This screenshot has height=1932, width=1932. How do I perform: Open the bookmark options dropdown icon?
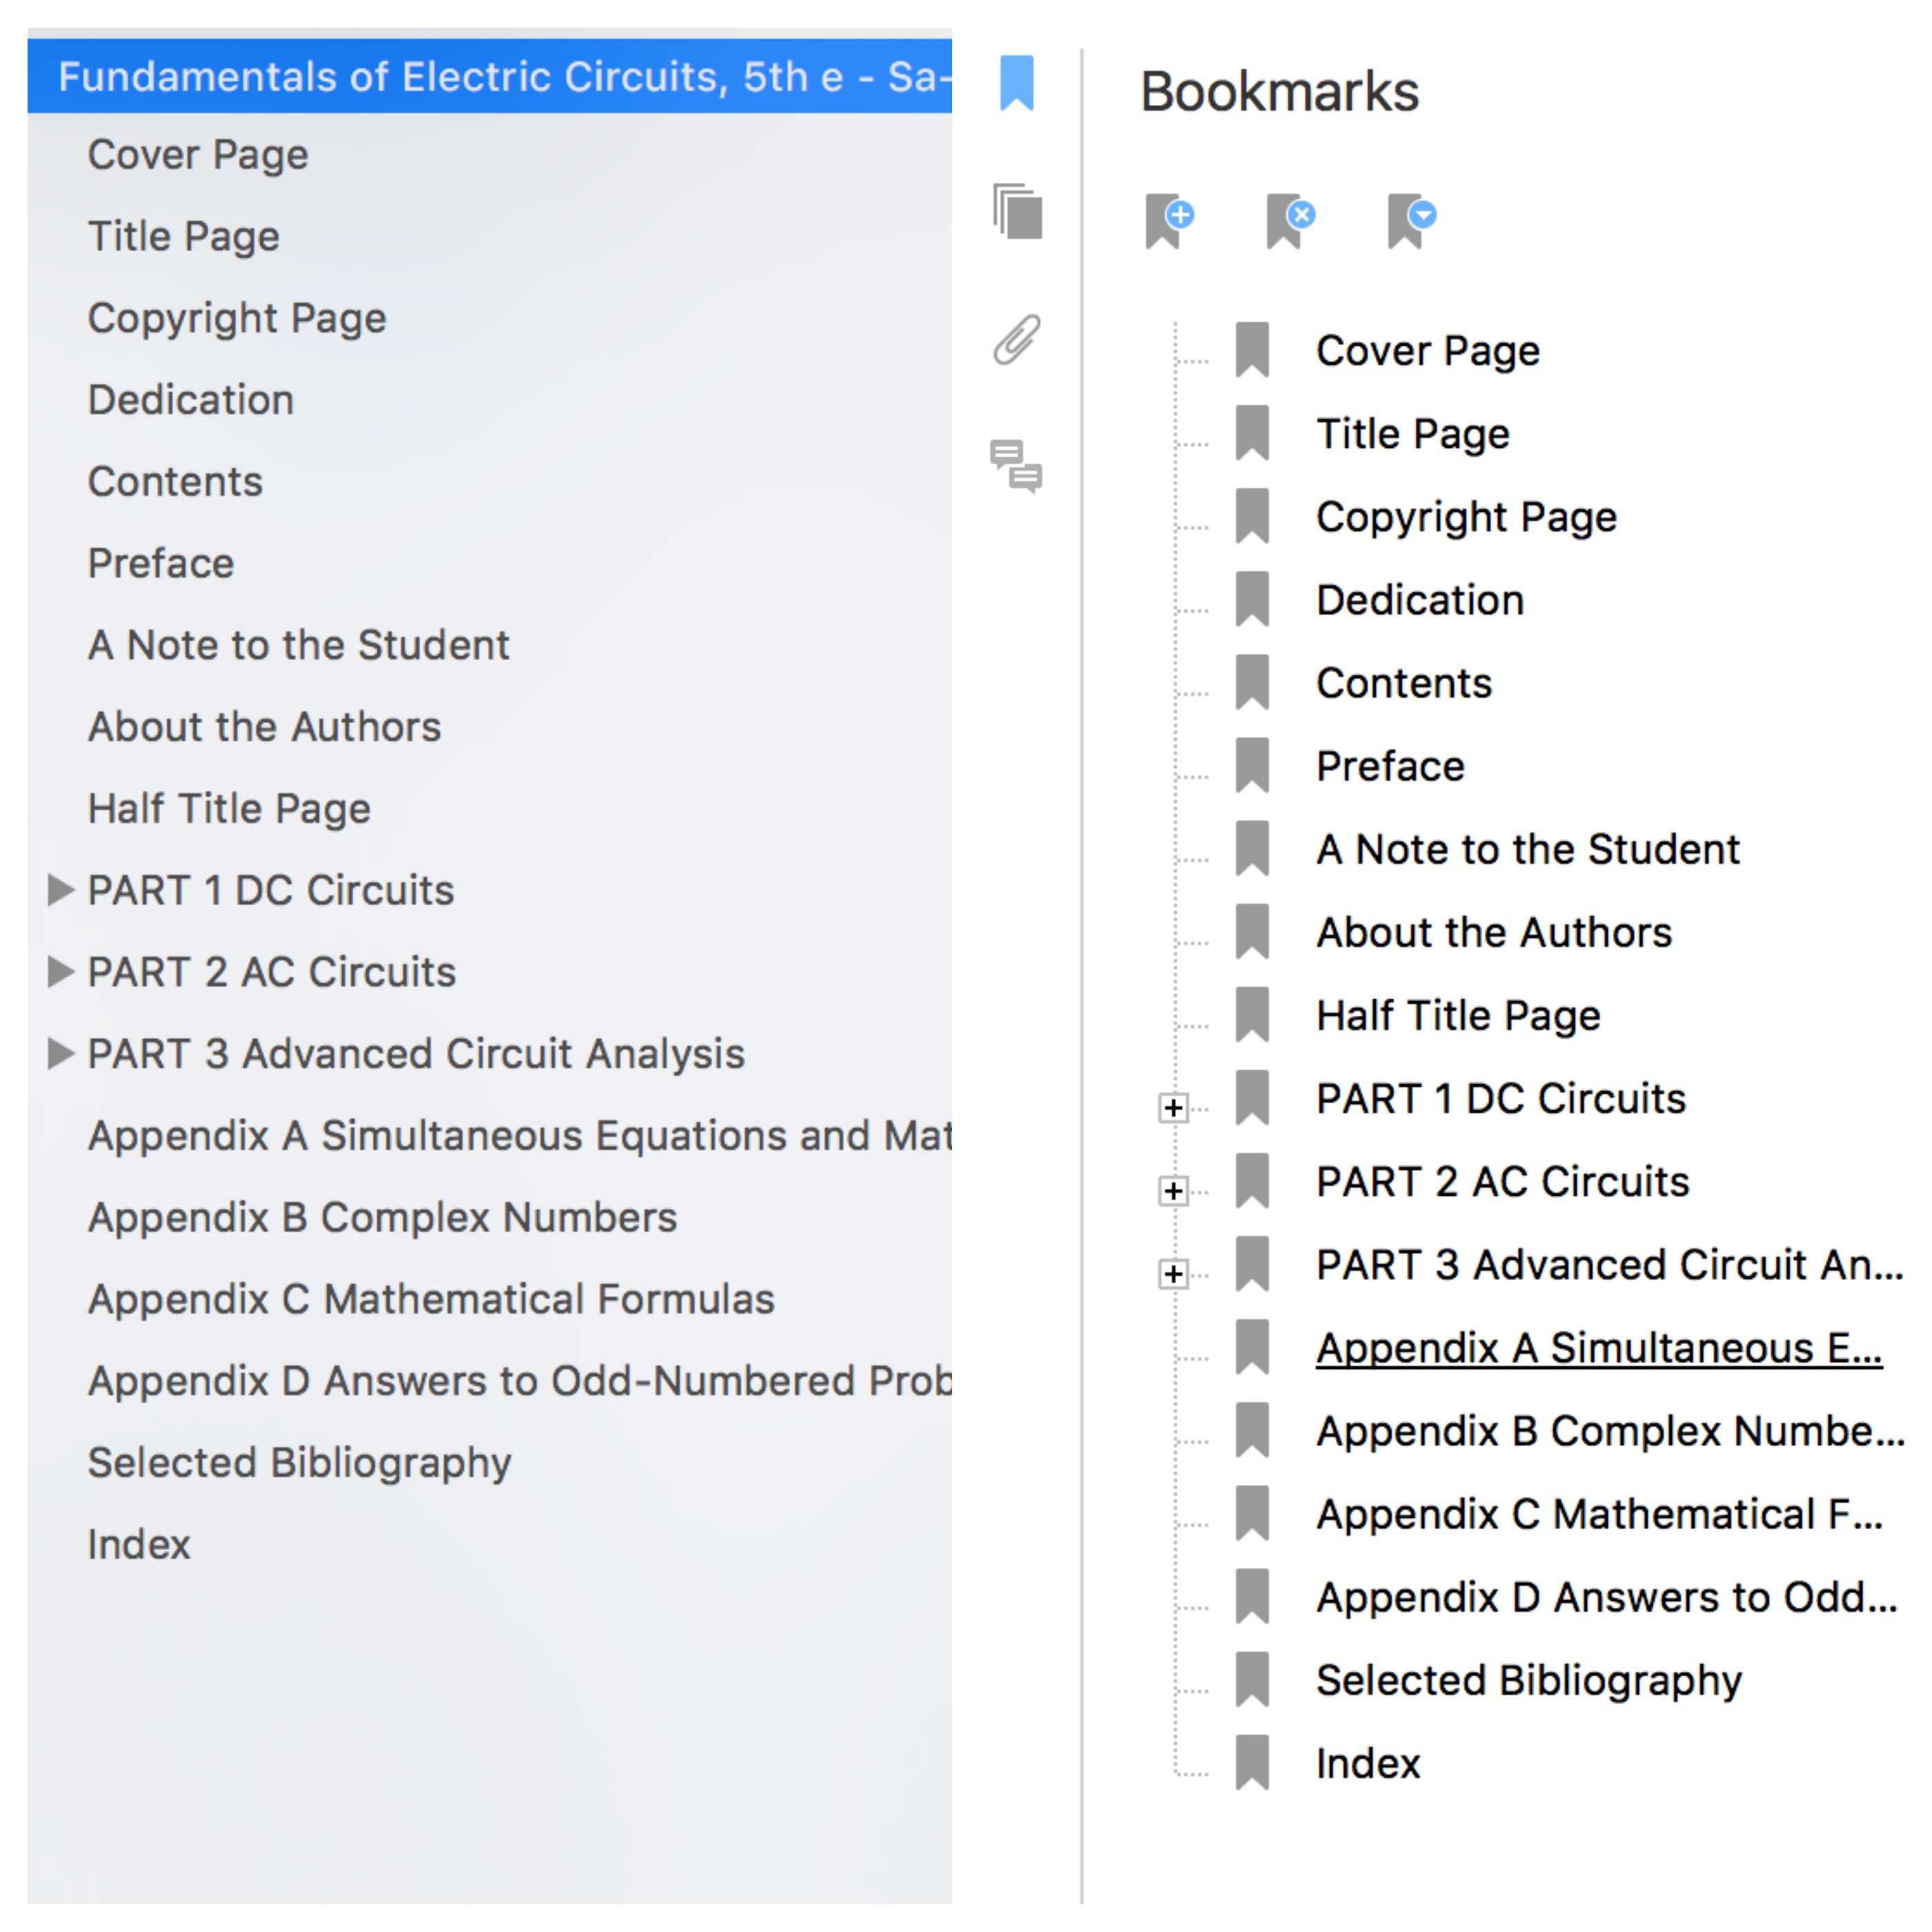pyautogui.click(x=1412, y=220)
